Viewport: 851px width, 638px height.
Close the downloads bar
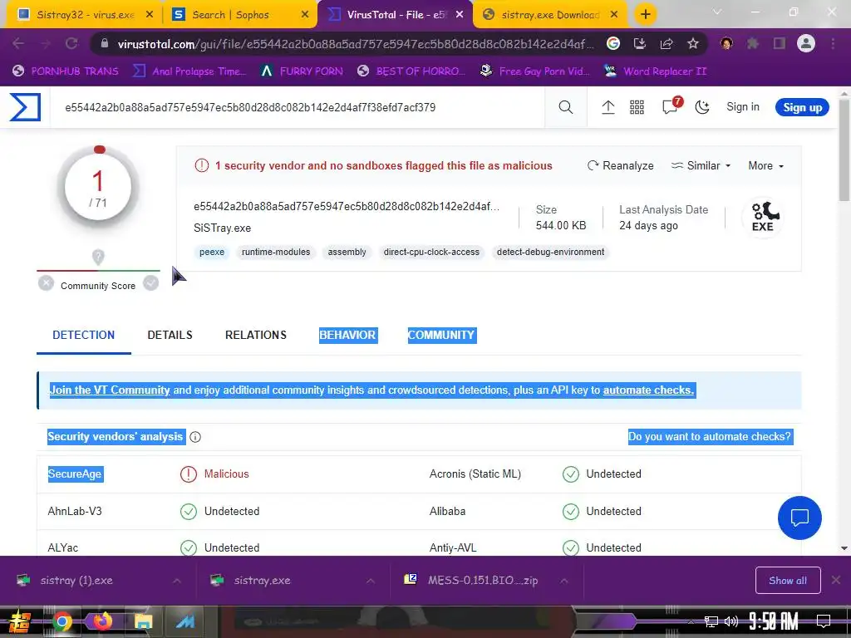[x=836, y=581]
